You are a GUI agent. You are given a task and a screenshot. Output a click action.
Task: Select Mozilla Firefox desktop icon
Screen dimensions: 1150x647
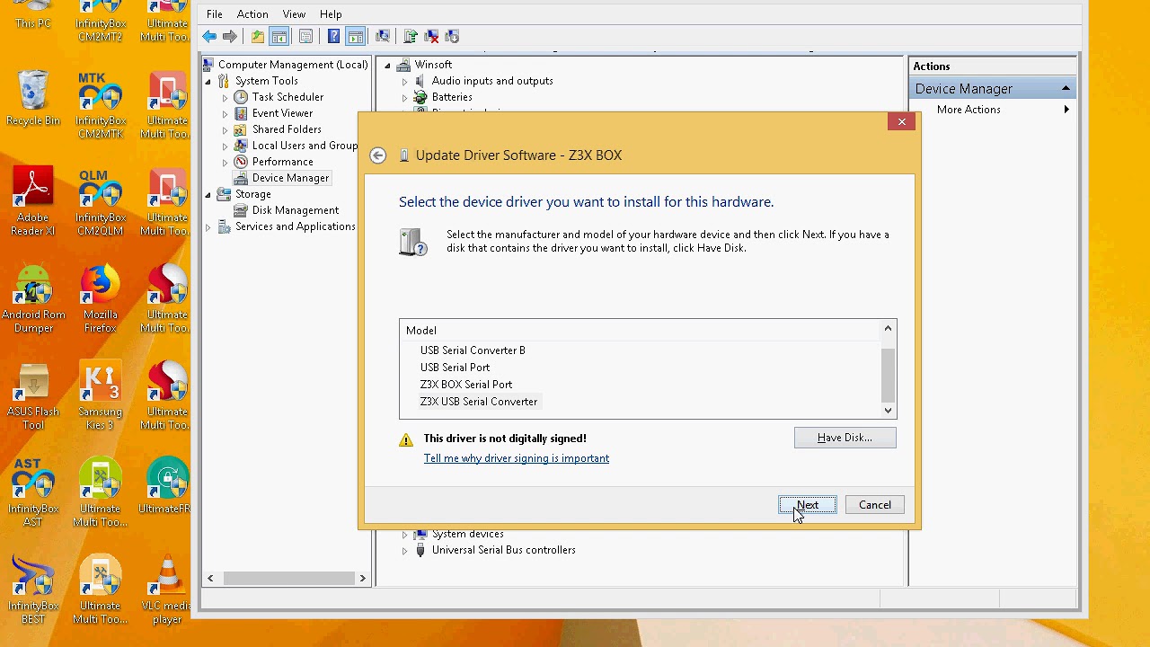(x=101, y=298)
